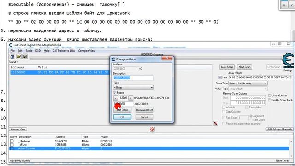The width and height of the screenshot is (295, 166).
Task: Click the New Scan button
Action: [227, 67]
